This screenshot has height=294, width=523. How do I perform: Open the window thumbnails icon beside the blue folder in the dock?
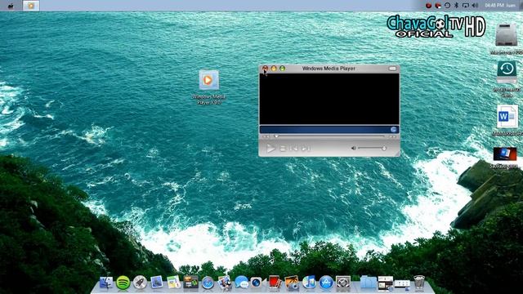[x=385, y=283]
